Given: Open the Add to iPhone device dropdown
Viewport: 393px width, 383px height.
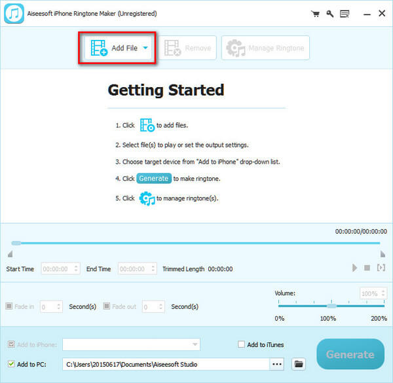Looking at the screenshot, I should click(131, 345).
